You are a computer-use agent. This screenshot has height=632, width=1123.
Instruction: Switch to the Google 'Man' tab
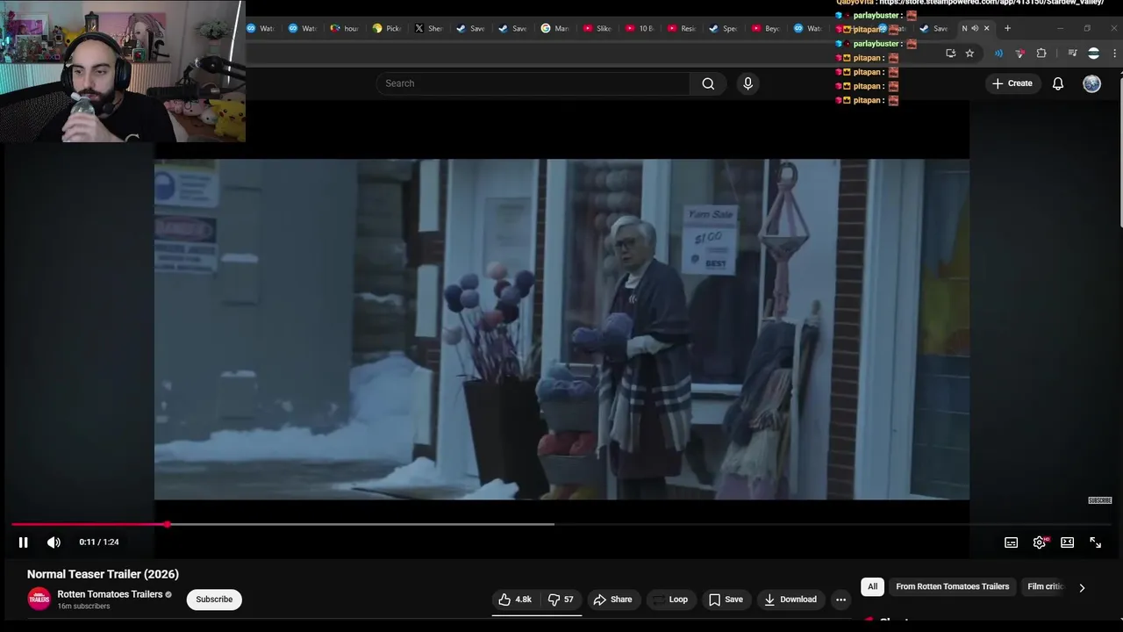[554, 28]
